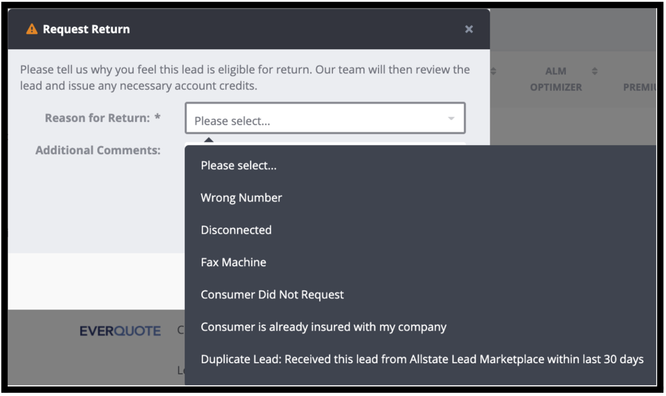Click the 'Request Return' dialog title
Screen dimensions: 666x396
(x=86, y=29)
